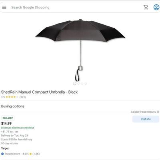Open the shopping cart
This screenshot has width=160, height=160.
point(146,7)
